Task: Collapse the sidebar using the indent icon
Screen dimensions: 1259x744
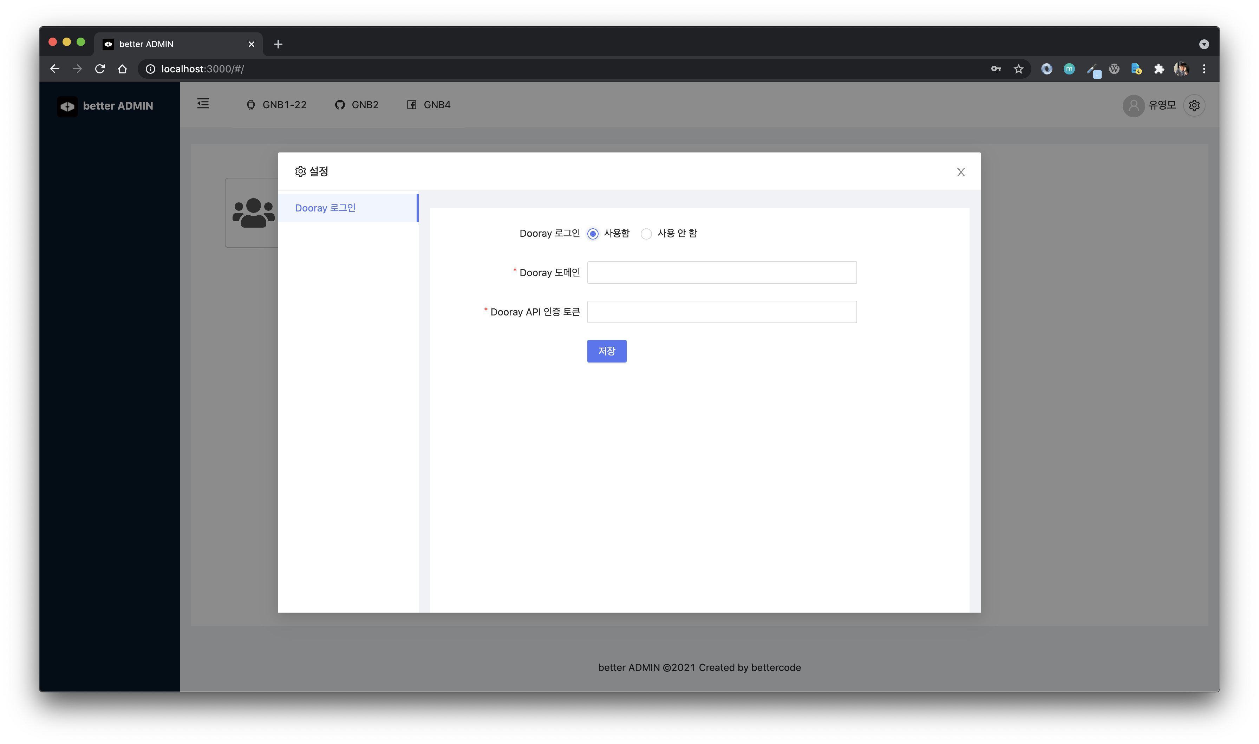Action: (x=203, y=104)
